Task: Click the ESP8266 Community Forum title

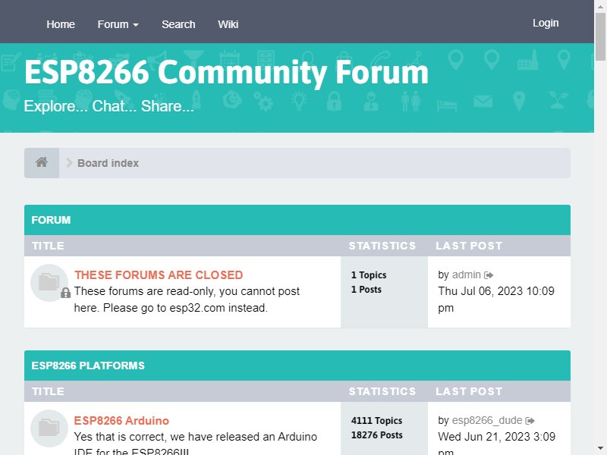Action: tap(226, 72)
